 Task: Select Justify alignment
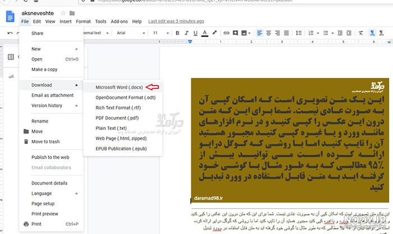pos(286,33)
